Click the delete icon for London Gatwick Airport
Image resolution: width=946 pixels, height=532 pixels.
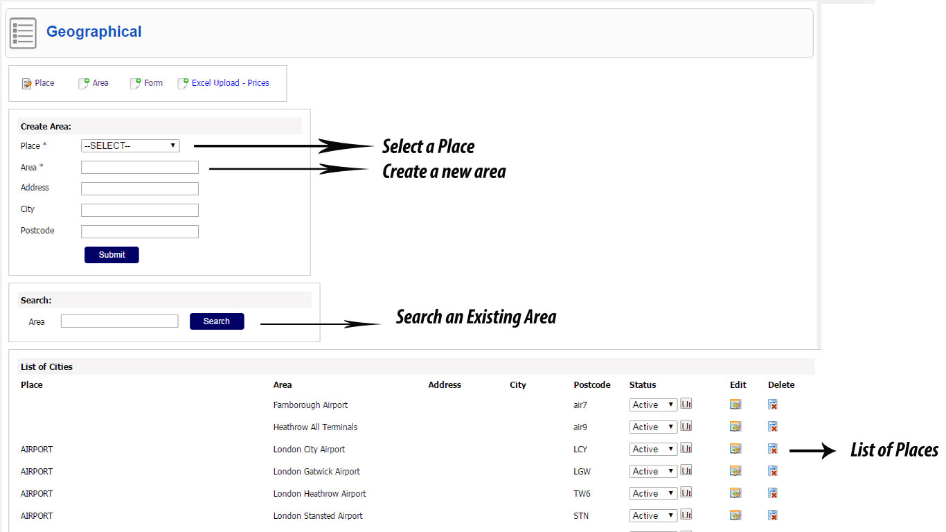(x=773, y=471)
